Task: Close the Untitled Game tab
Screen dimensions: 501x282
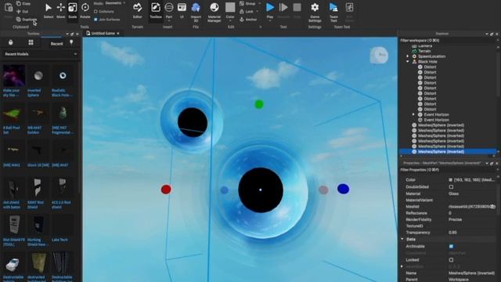Action: 118,33
